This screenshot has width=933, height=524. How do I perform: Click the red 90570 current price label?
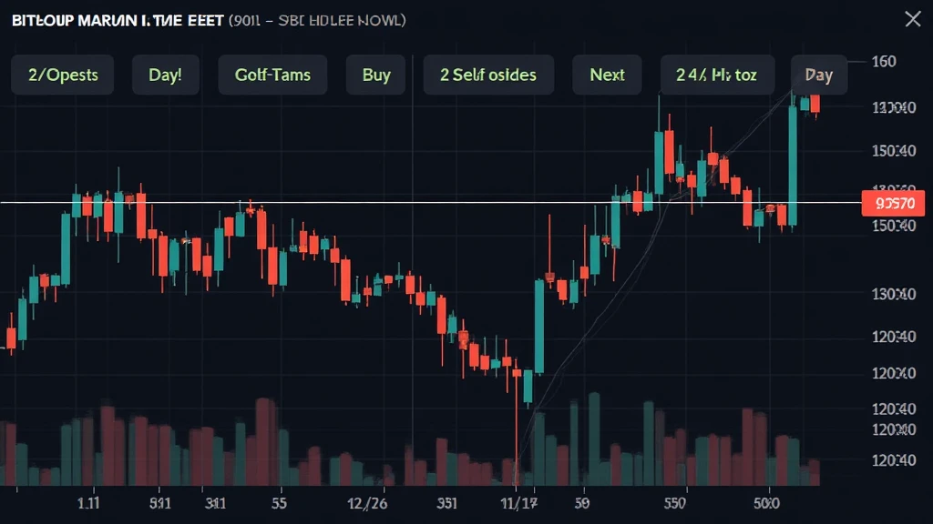coord(893,203)
